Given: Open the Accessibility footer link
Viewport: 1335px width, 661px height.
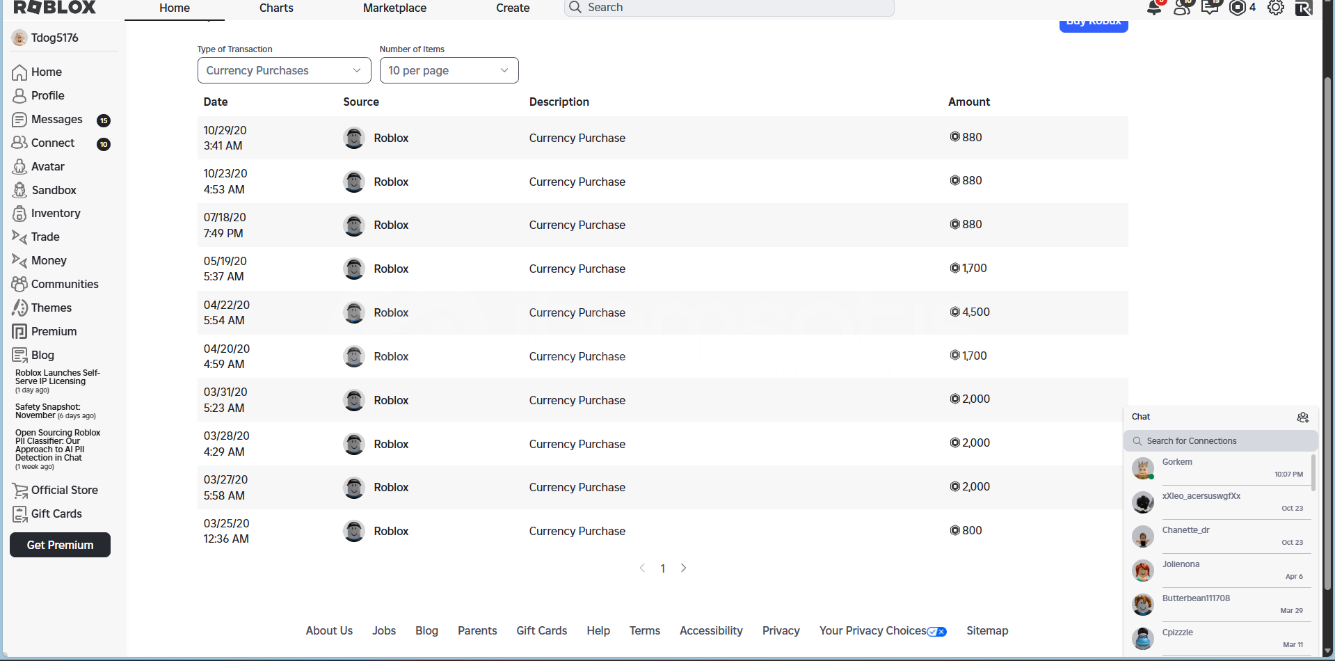Looking at the screenshot, I should coord(711,630).
